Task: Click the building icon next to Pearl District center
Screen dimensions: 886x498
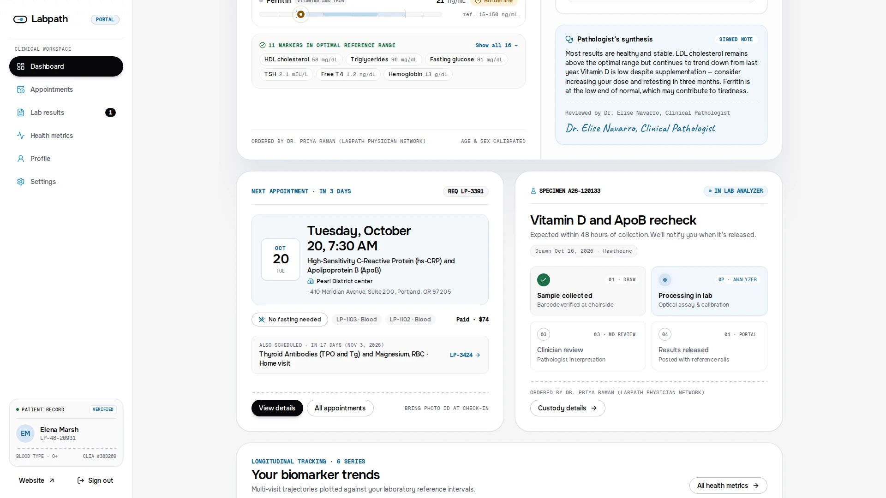Action: [x=311, y=281]
